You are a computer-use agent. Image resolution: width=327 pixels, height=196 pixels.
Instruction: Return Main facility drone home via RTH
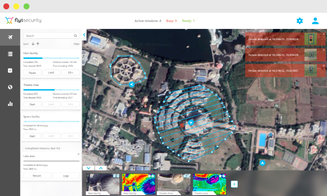click(70, 73)
